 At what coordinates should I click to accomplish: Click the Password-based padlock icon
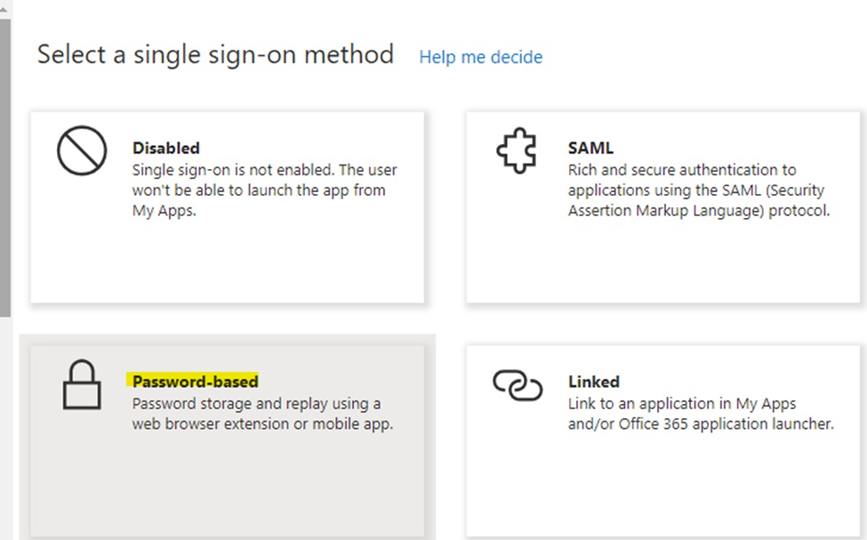point(82,386)
